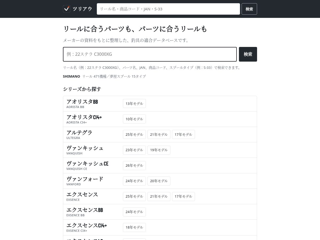Select アルテグラ 17年モデル
Image resolution: width=320 pixels, height=240 pixels.
(x=183, y=134)
